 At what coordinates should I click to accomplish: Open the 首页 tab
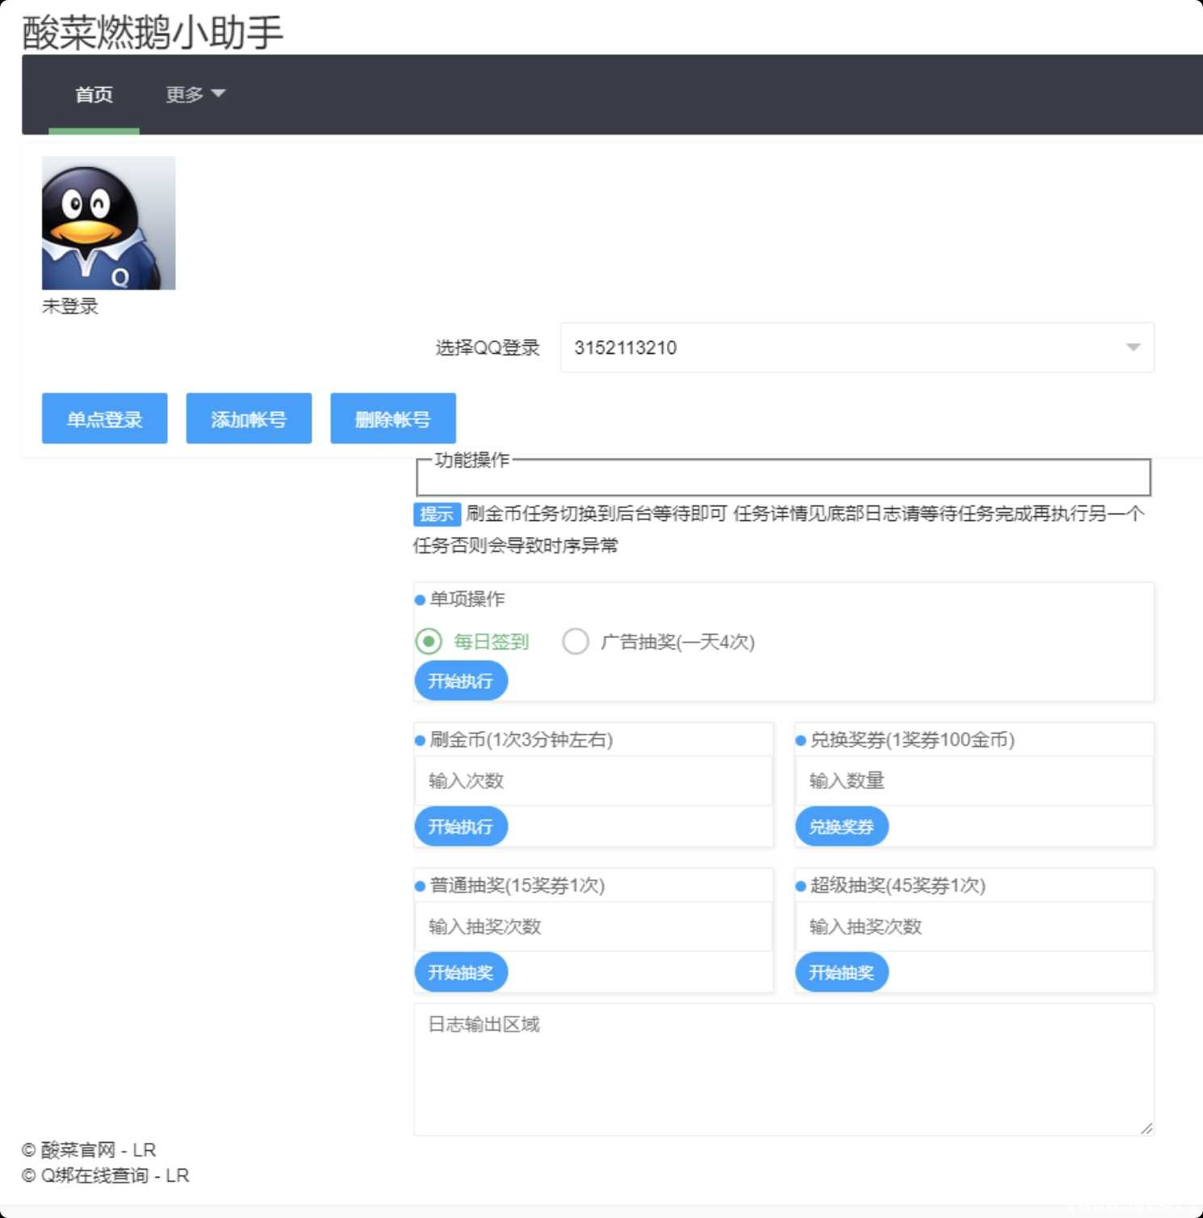pyautogui.click(x=94, y=94)
